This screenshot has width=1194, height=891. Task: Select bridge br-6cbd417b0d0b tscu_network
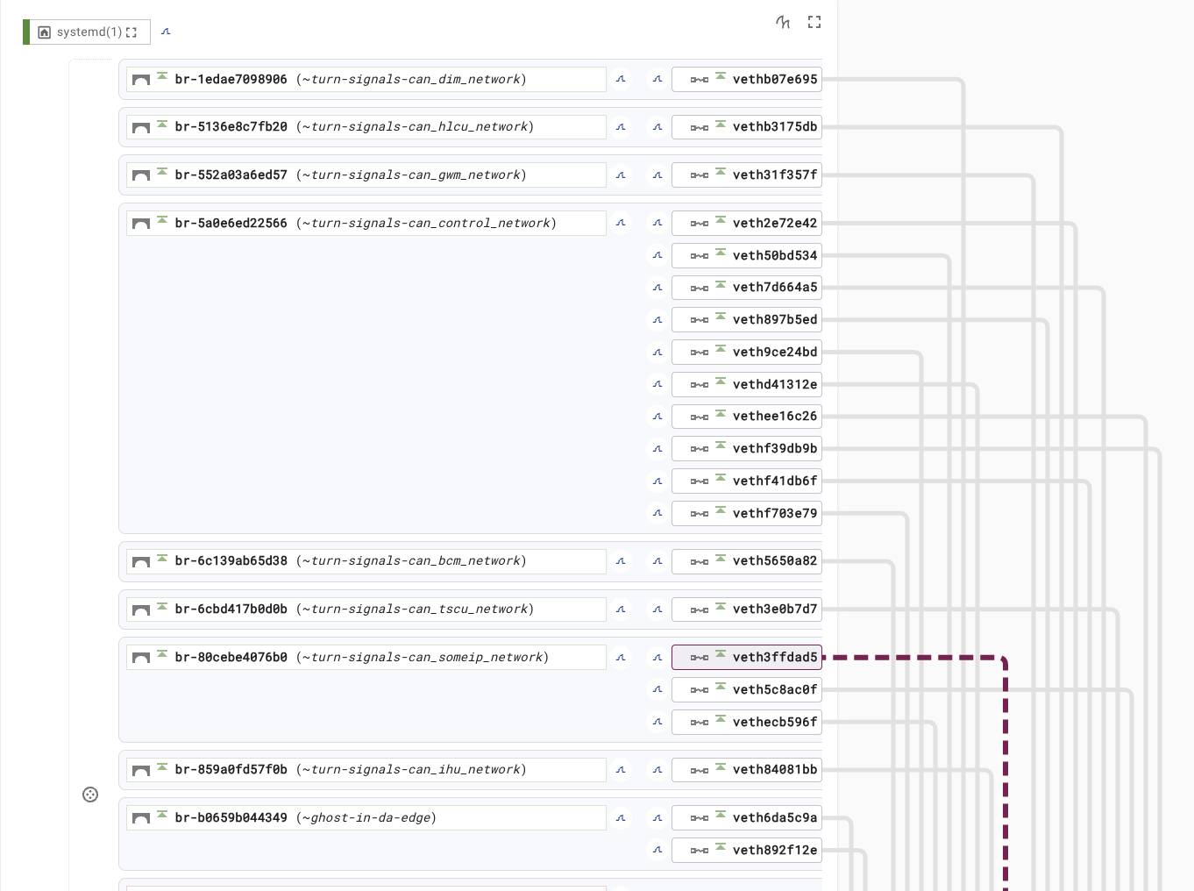click(366, 609)
